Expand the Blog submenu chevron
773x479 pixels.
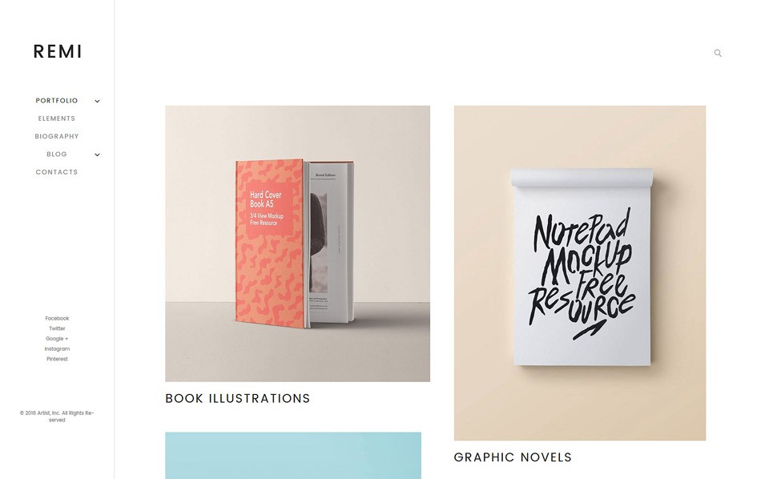pos(97,155)
